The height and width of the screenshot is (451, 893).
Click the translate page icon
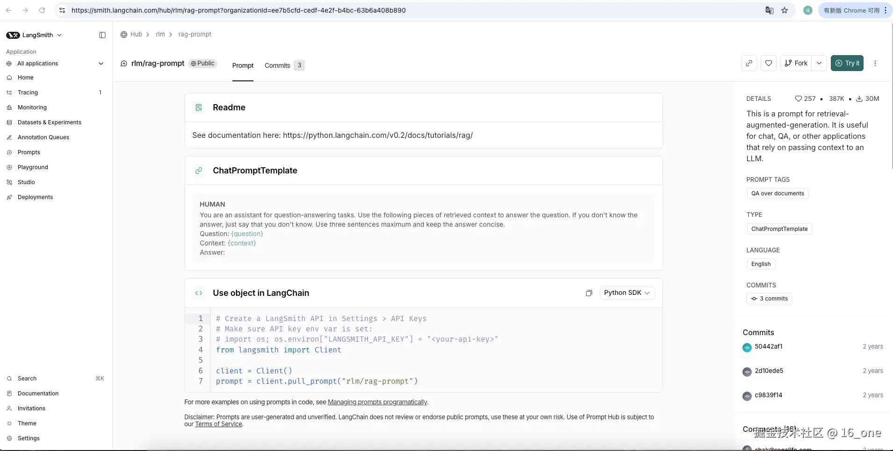(x=769, y=10)
